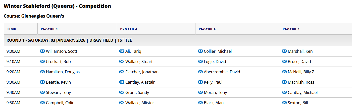Viewport: 356px width, 110px height.
Task: Open player Fletcher, Jonathan
Action: click(142, 72)
